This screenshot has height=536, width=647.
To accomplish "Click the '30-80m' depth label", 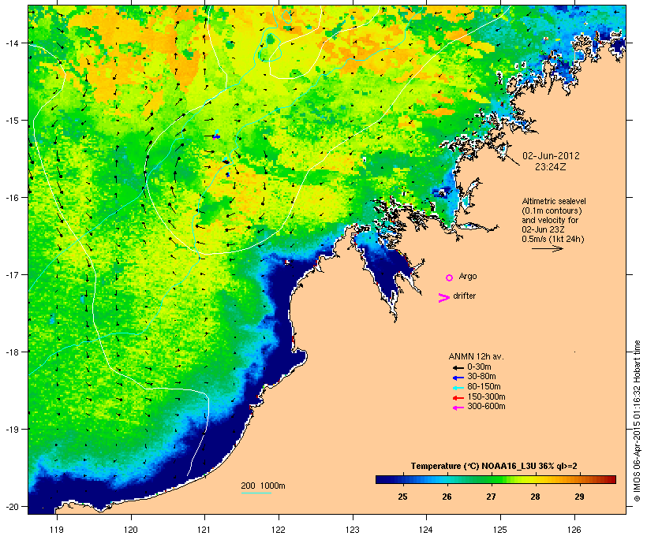I will [x=481, y=377].
